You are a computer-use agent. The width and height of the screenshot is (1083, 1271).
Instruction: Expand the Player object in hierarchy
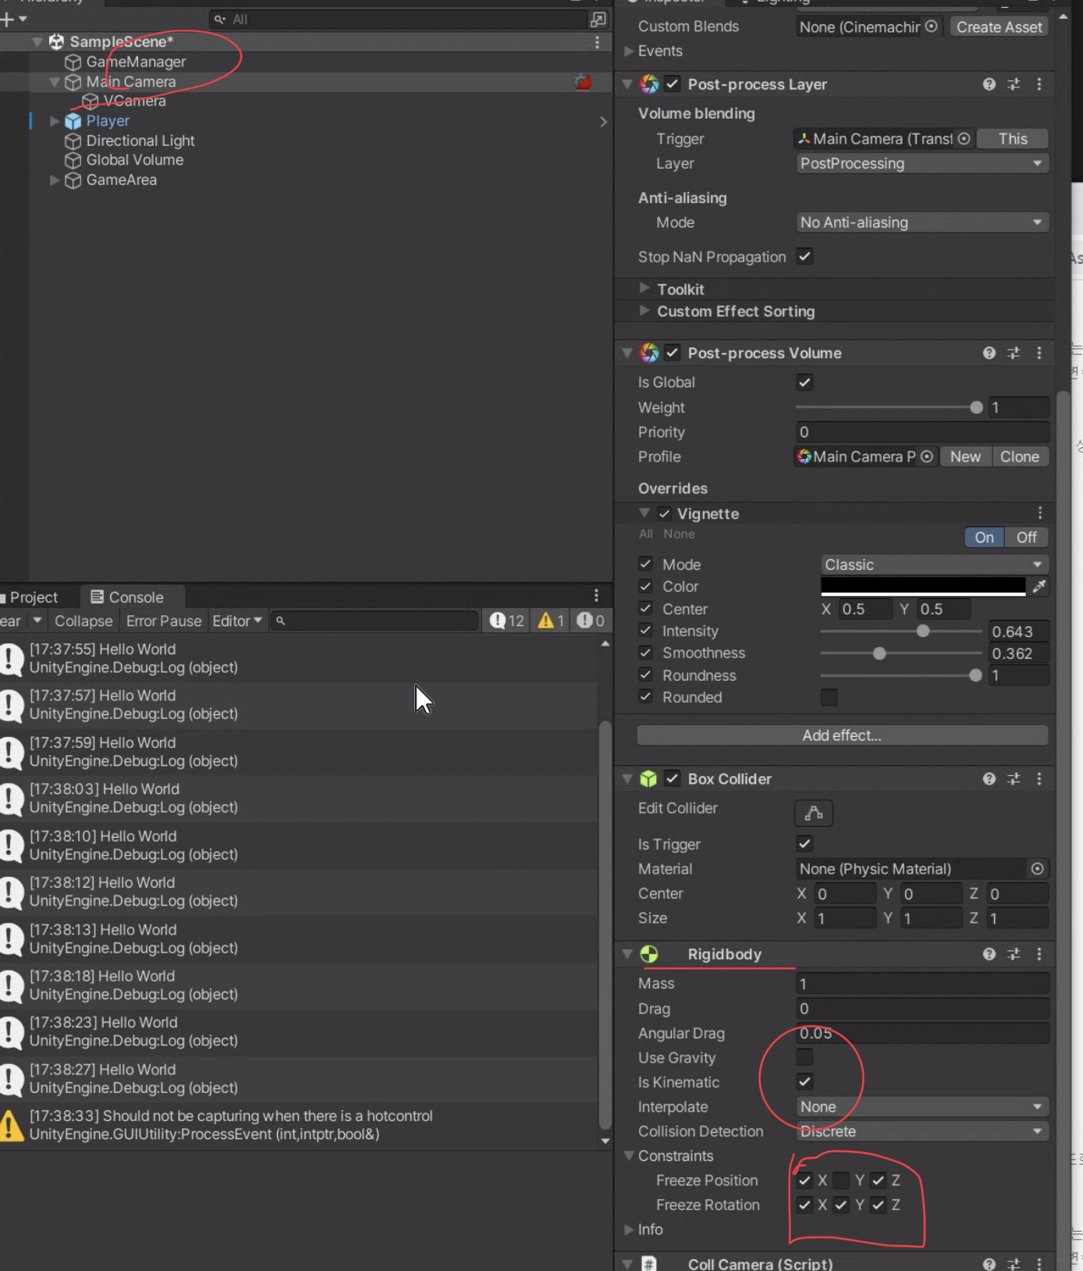coord(55,121)
